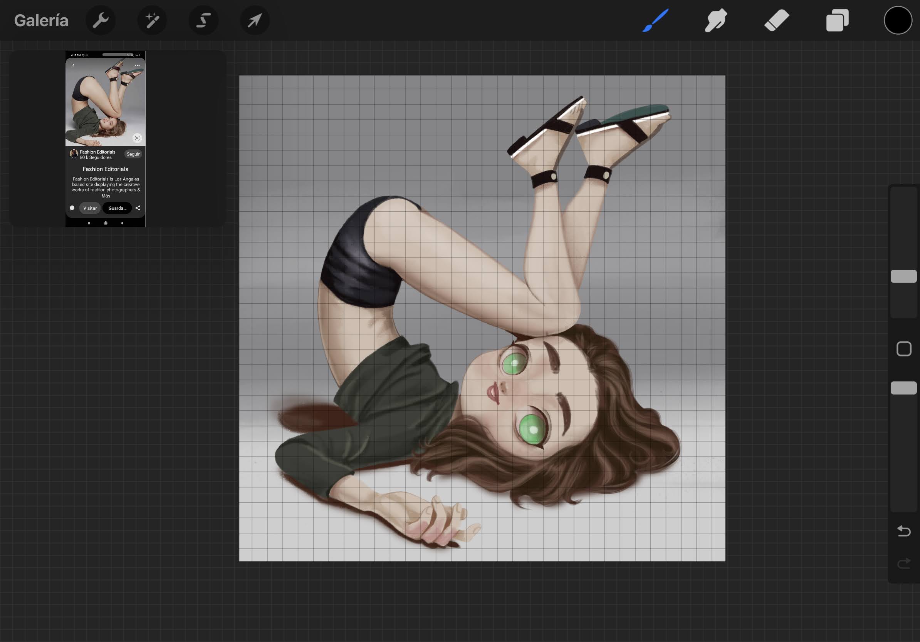The image size is (920, 642).
Task: Select the Brush paint tool
Action: [x=656, y=20]
